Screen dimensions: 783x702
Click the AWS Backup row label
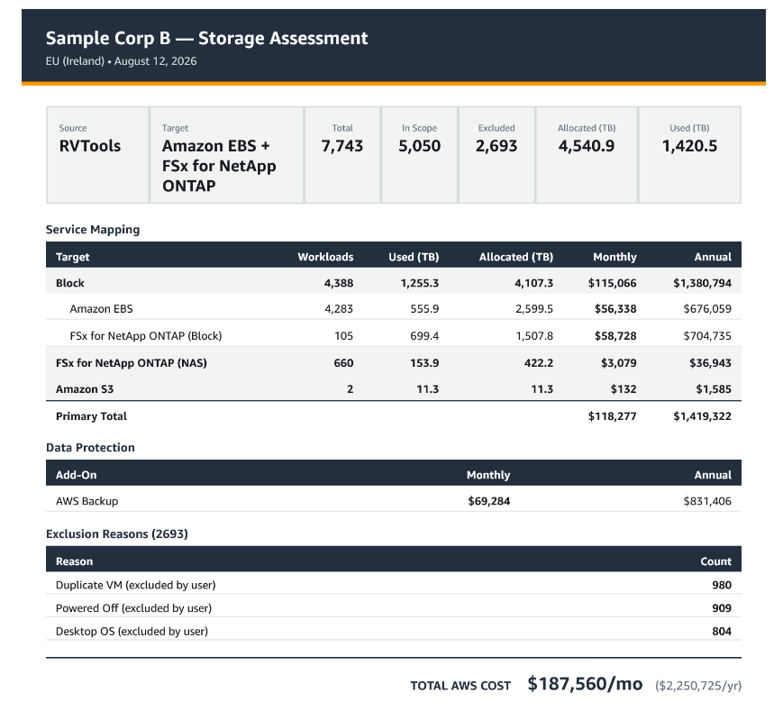pos(86,501)
